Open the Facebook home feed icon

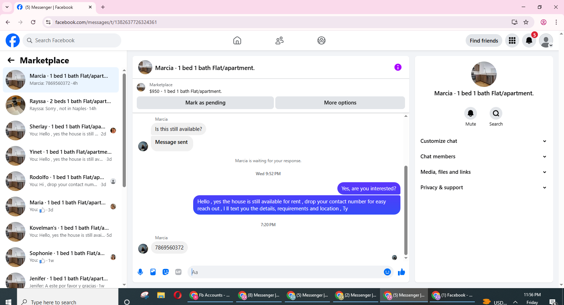[237, 40]
